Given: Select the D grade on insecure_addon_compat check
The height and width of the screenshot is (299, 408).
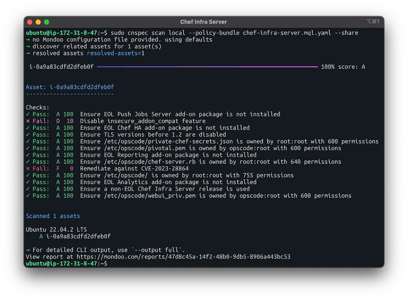Looking at the screenshot, I should tap(58, 121).
